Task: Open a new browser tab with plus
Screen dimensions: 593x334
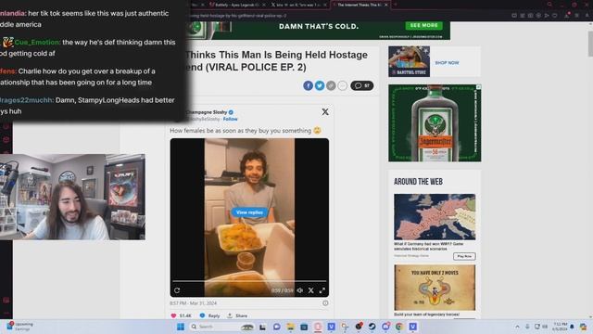Action: (396, 5)
